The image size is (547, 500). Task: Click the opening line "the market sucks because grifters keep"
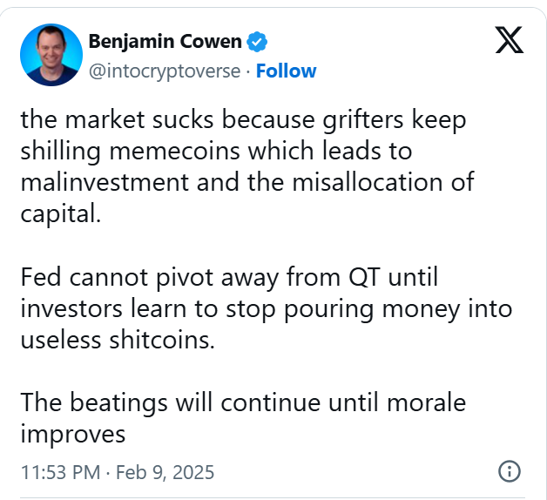pyautogui.click(x=244, y=121)
